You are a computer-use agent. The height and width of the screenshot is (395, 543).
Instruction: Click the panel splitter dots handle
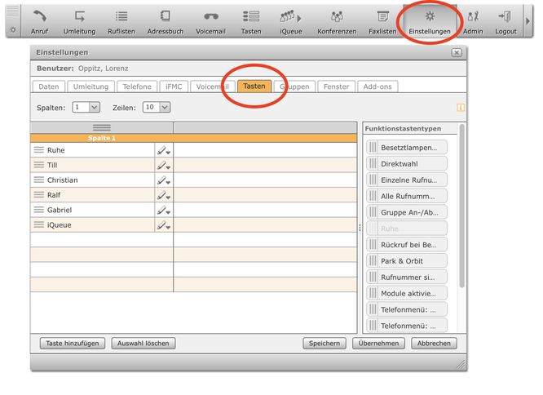(x=360, y=228)
